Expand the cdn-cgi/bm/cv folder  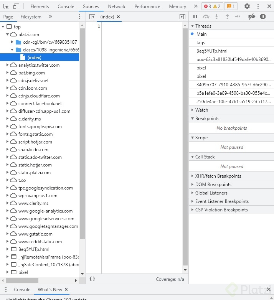click(12, 42)
